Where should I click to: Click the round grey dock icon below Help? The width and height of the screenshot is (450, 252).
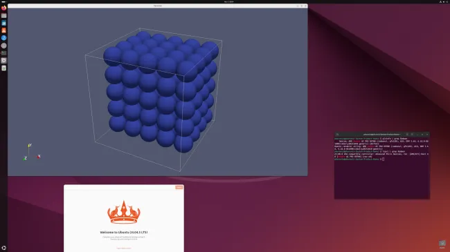(x=3, y=46)
